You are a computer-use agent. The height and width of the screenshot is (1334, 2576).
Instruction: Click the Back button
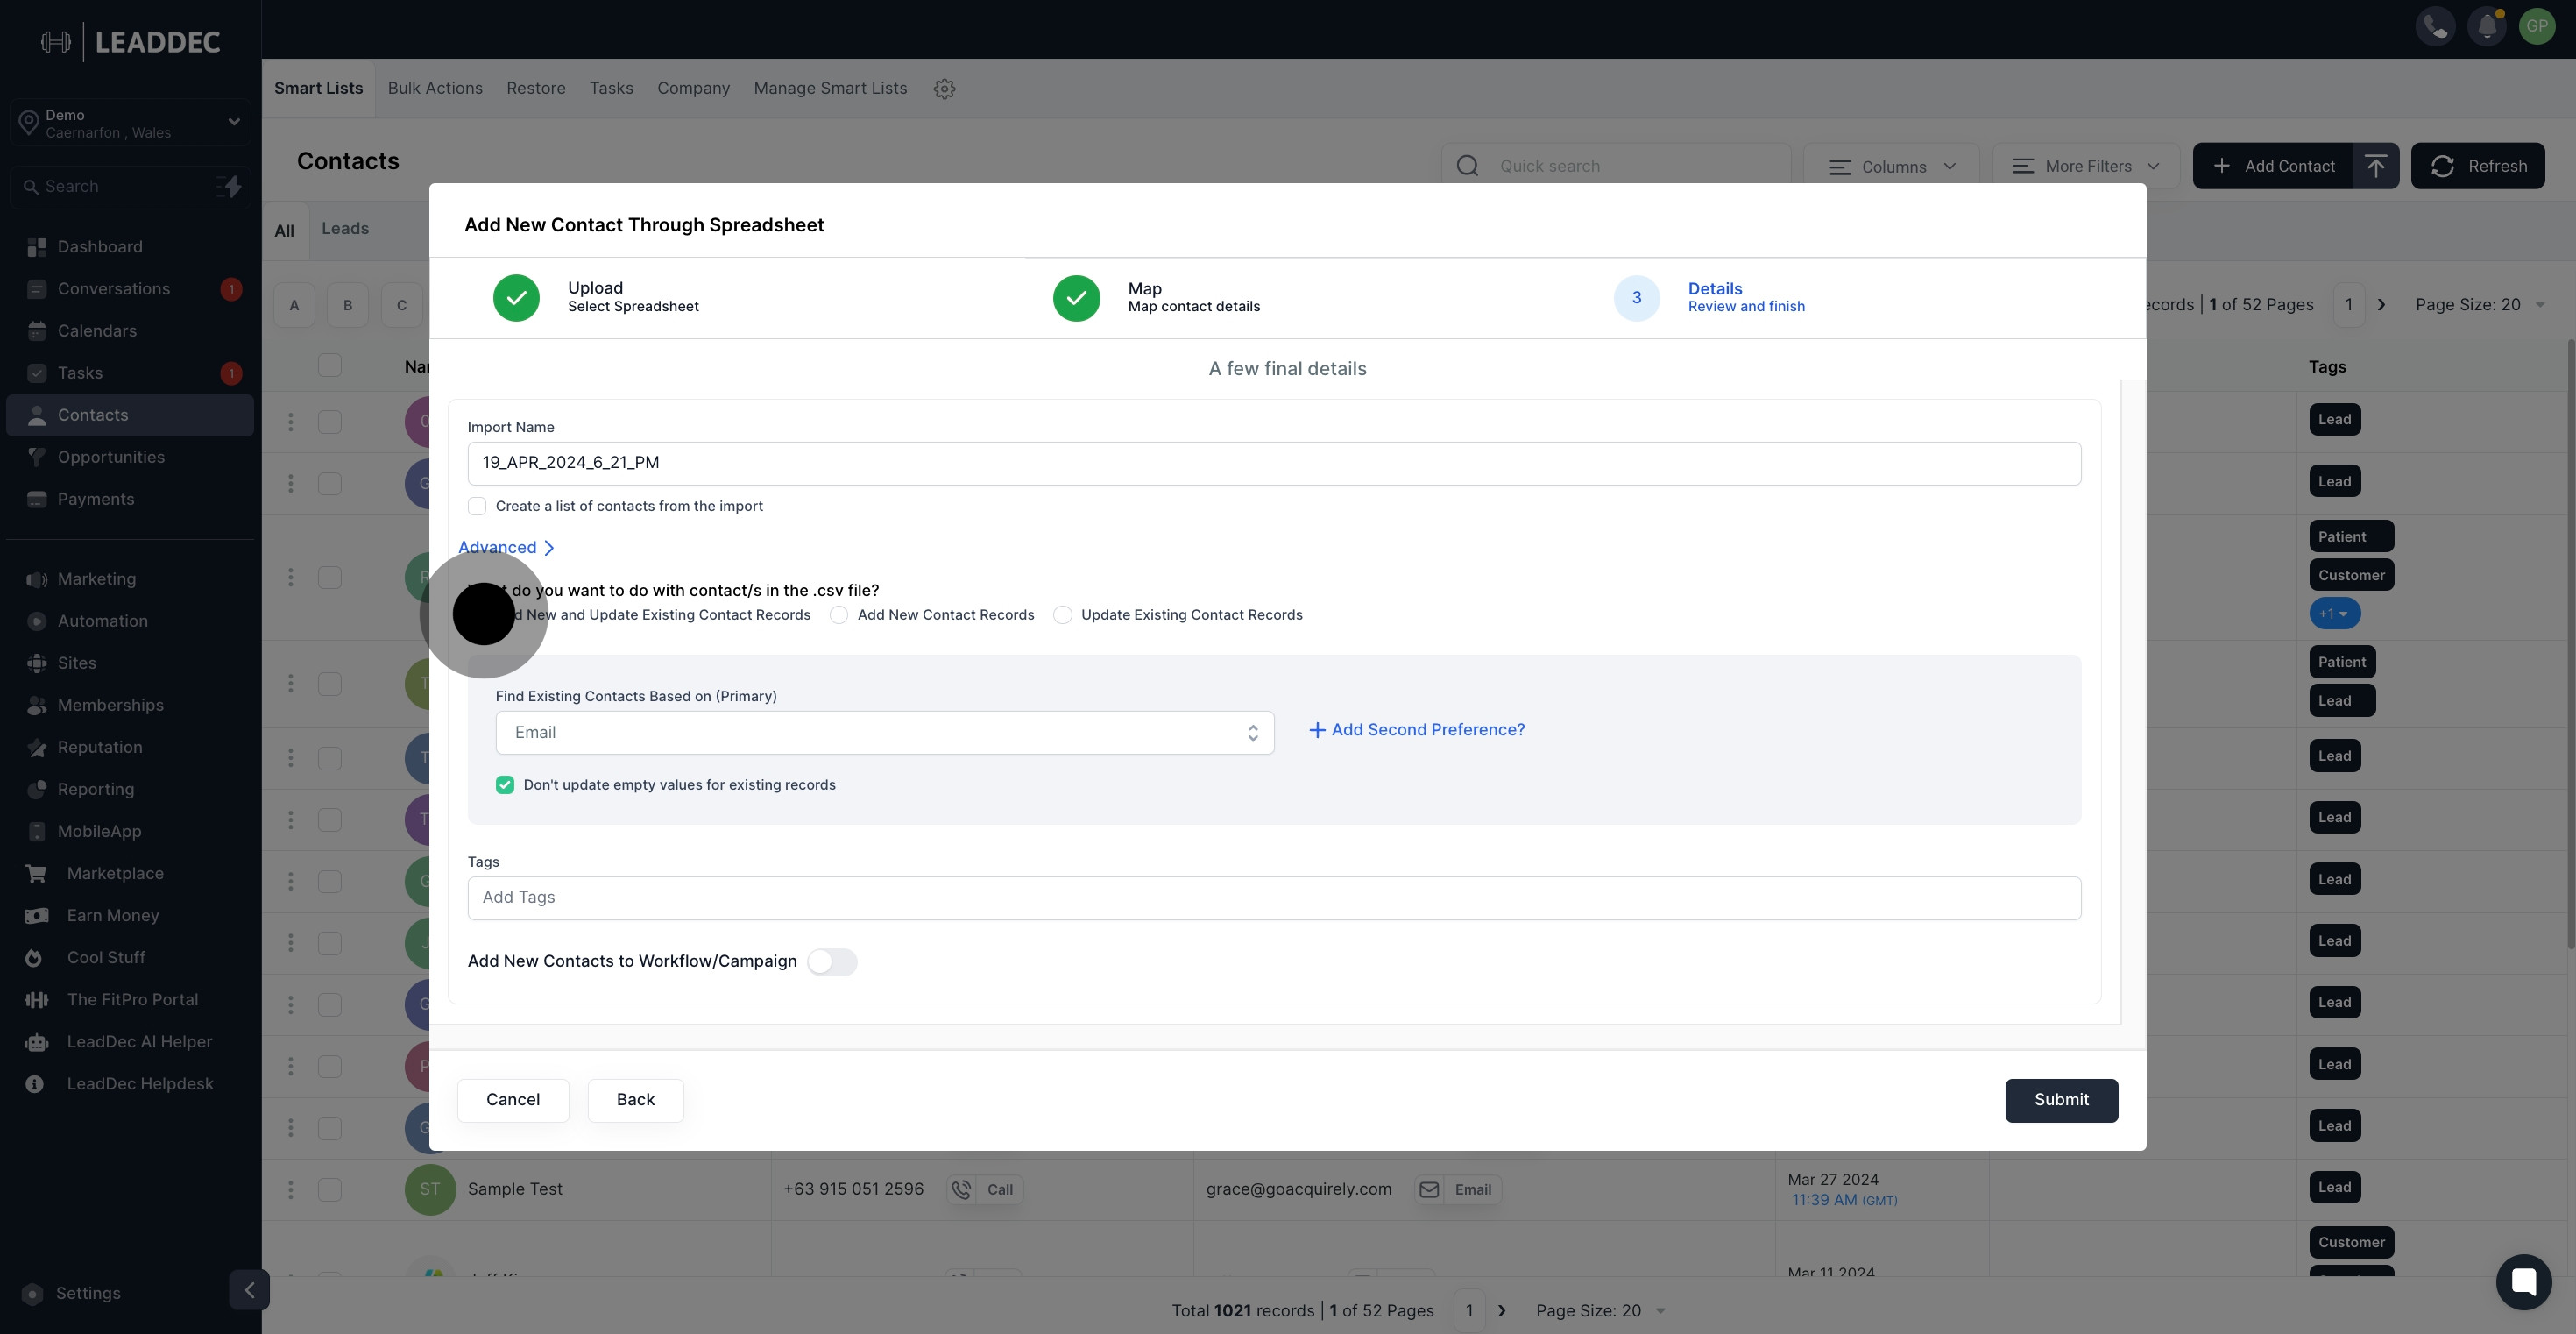point(635,1100)
